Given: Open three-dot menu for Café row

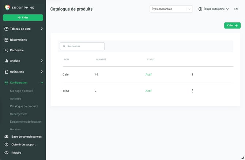Looking at the screenshot, I should pyautogui.click(x=192, y=75).
